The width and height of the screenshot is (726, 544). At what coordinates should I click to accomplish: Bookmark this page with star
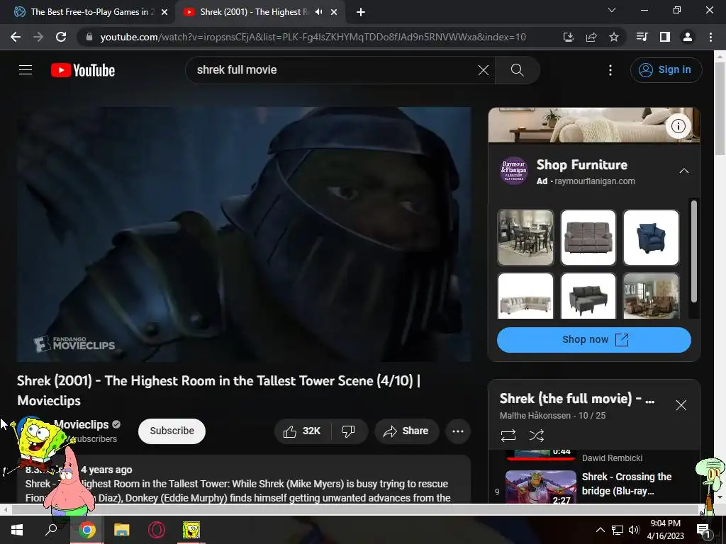(x=614, y=37)
